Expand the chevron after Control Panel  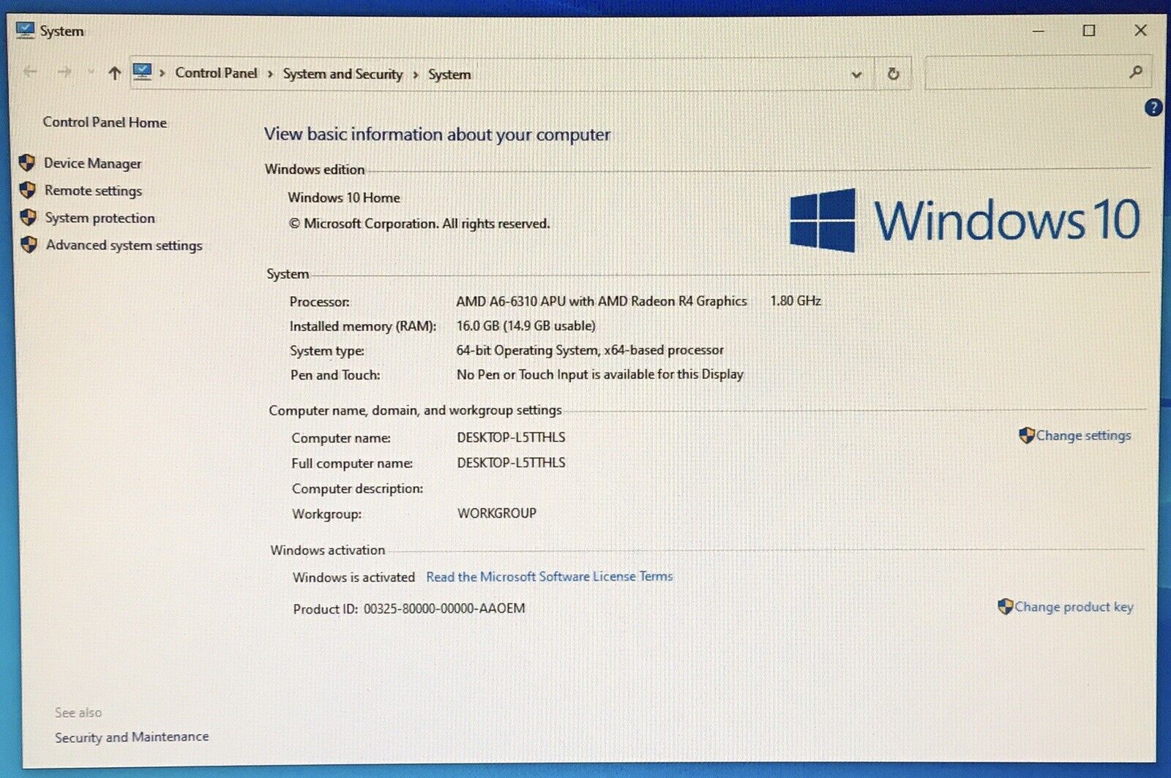tap(270, 74)
